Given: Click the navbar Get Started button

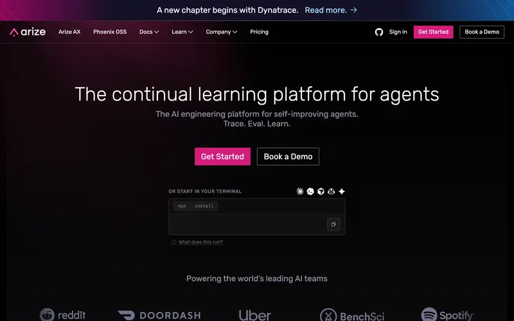Looking at the screenshot, I should pyautogui.click(x=433, y=31).
